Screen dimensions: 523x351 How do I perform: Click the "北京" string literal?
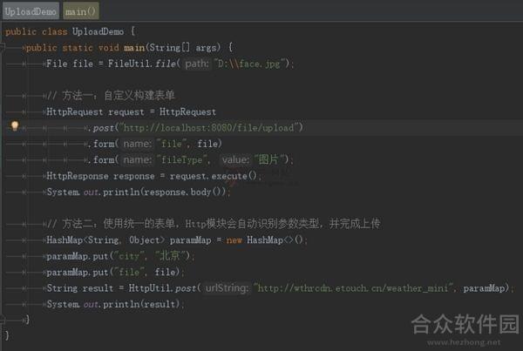point(172,256)
